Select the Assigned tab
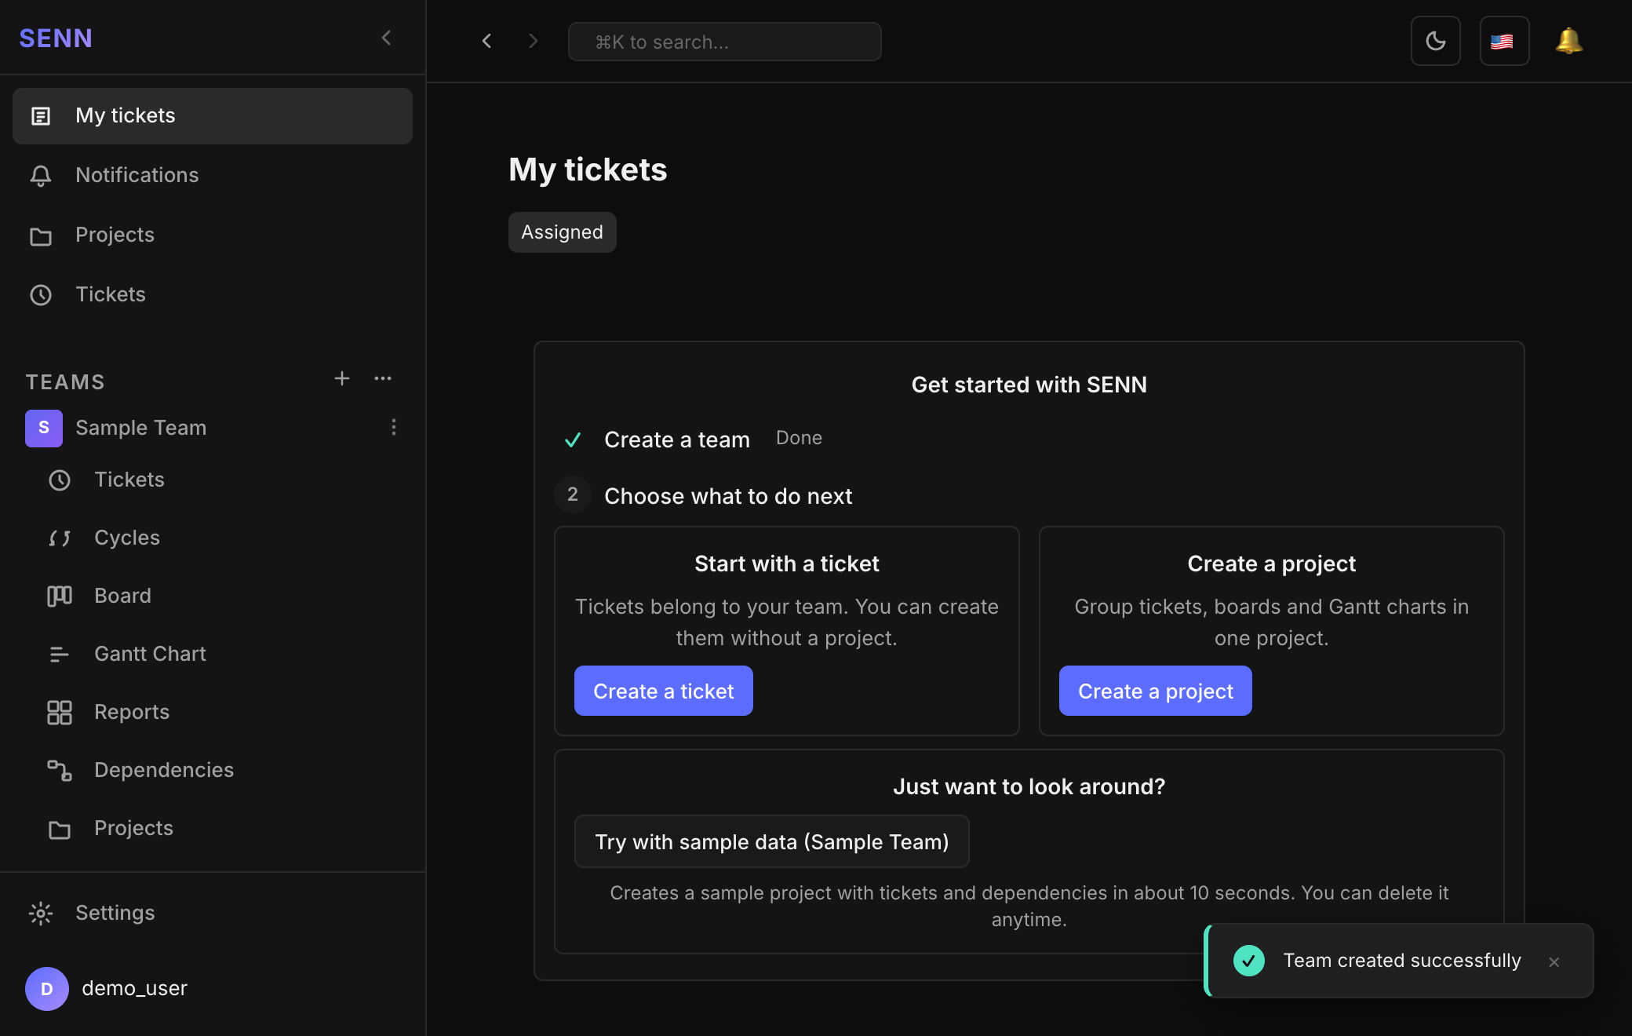Screen dimensions: 1632x1036 (x=563, y=232)
